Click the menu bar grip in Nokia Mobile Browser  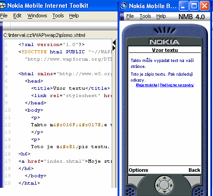(122, 16)
